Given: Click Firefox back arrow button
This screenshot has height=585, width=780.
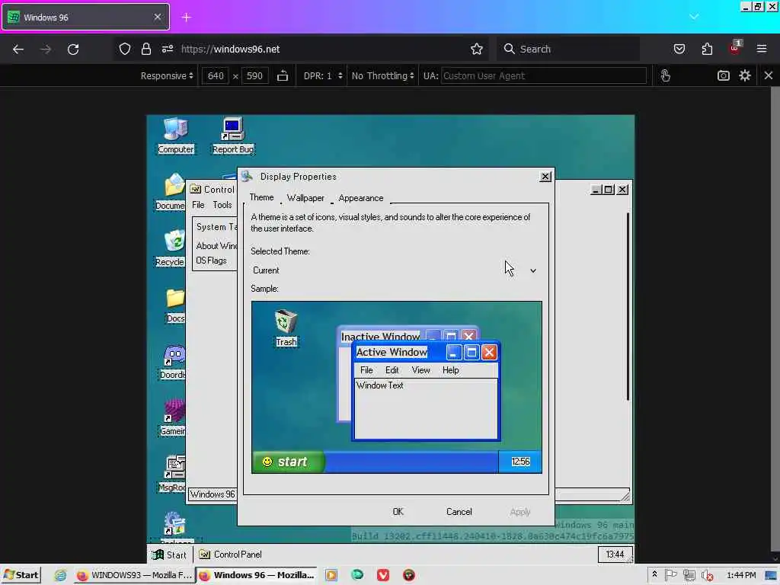Looking at the screenshot, I should pyautogui.click(x=18, y=49).
